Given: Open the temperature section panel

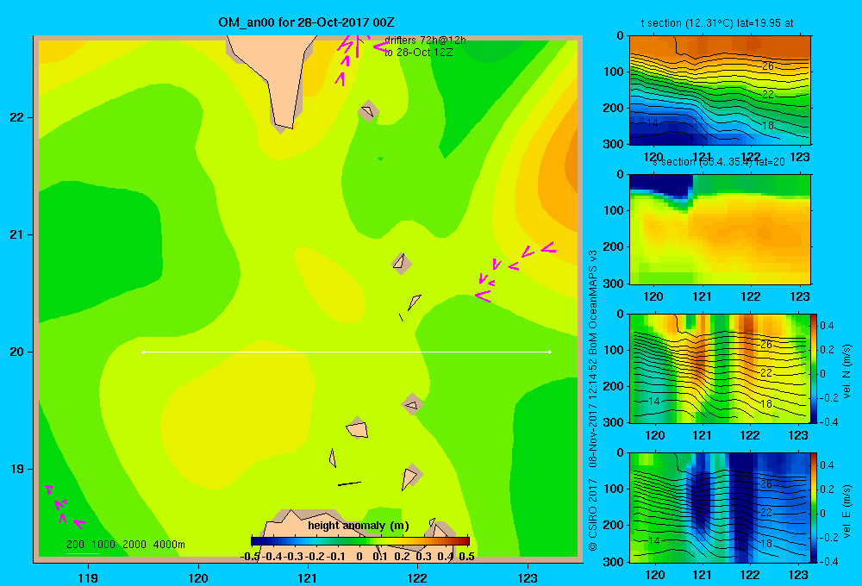Looking at the screenshot, I should pyautogui.click(x=720, y=90).
